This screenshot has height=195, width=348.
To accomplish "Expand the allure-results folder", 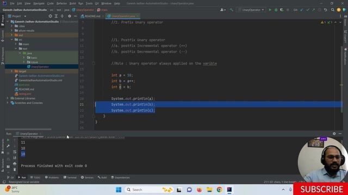I will (12, 30).
